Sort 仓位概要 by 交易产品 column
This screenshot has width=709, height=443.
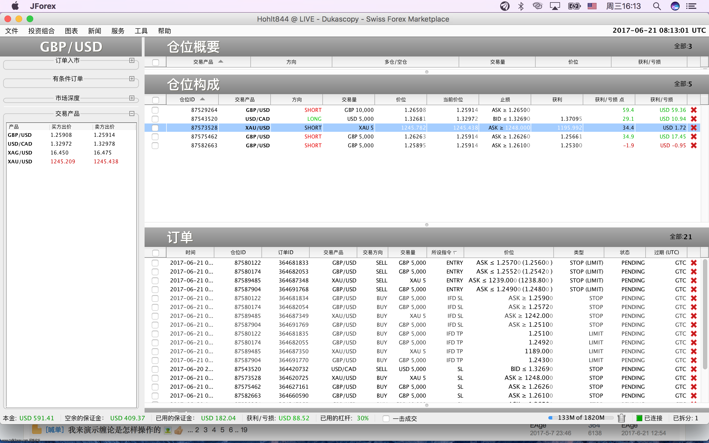point(208,62)
